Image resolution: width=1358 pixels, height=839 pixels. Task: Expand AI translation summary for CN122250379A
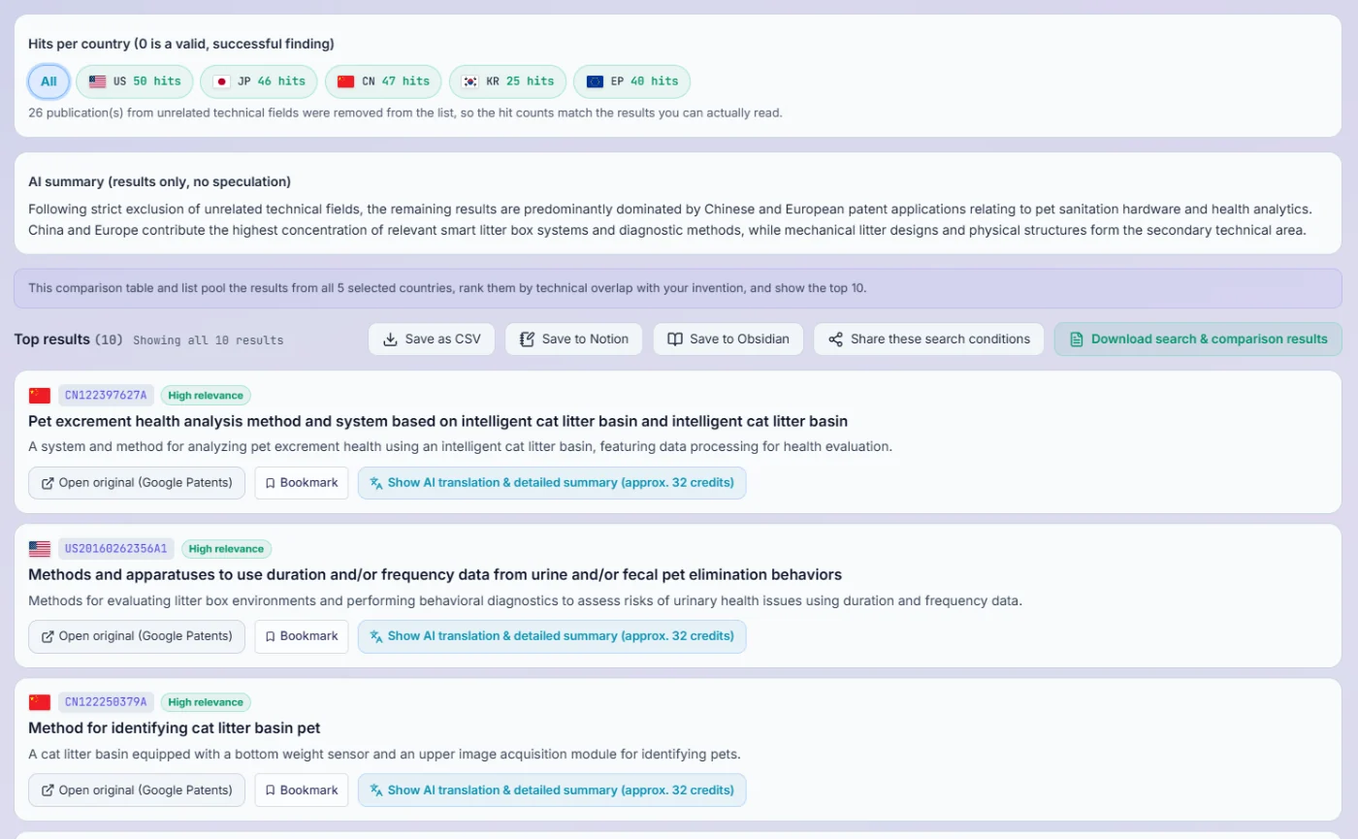[552, 790]
